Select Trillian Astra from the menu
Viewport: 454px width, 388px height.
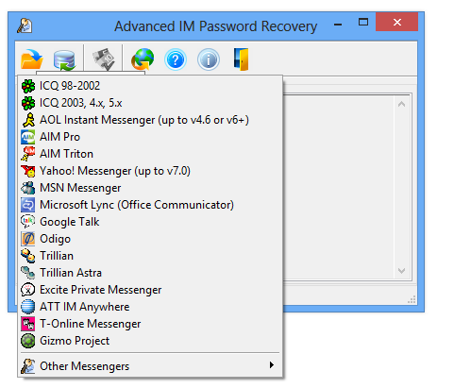pos(150,273)
